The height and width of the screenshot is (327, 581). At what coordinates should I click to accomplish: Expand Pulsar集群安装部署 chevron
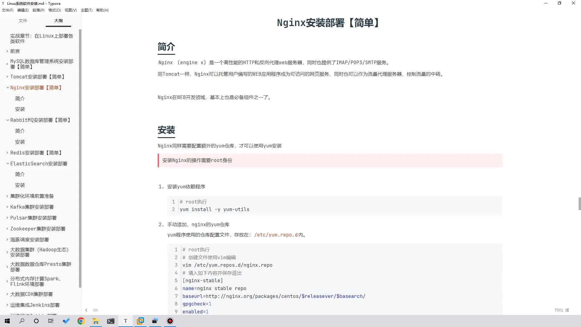click(7, 218)
